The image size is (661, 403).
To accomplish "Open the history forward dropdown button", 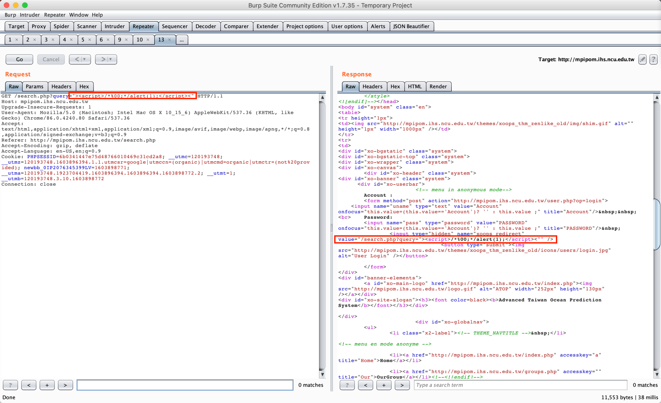I will tap(106, 59).
